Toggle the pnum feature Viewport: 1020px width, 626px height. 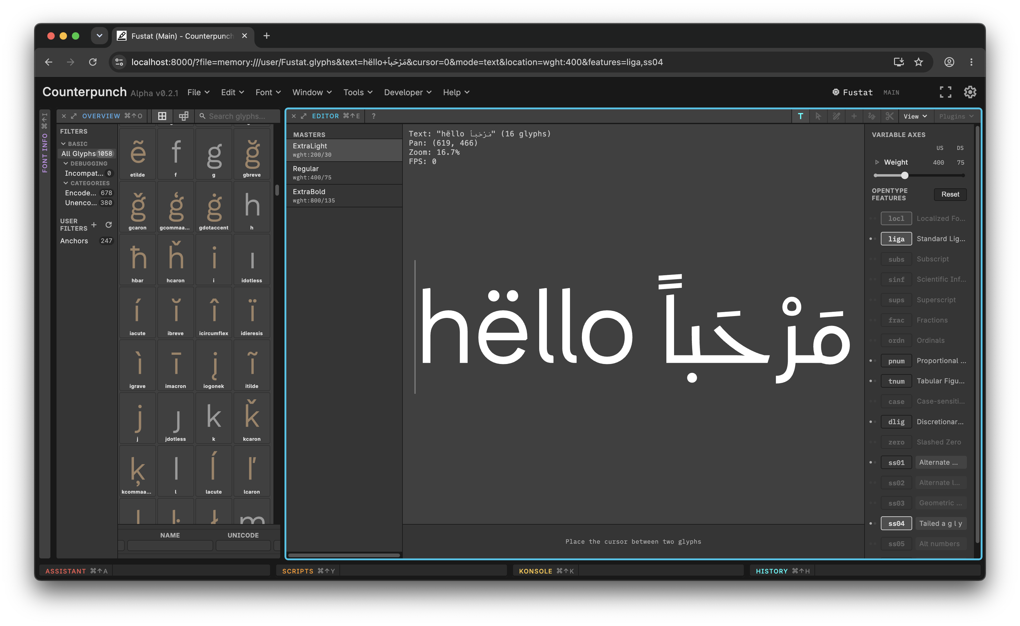[x=896, y=361]
